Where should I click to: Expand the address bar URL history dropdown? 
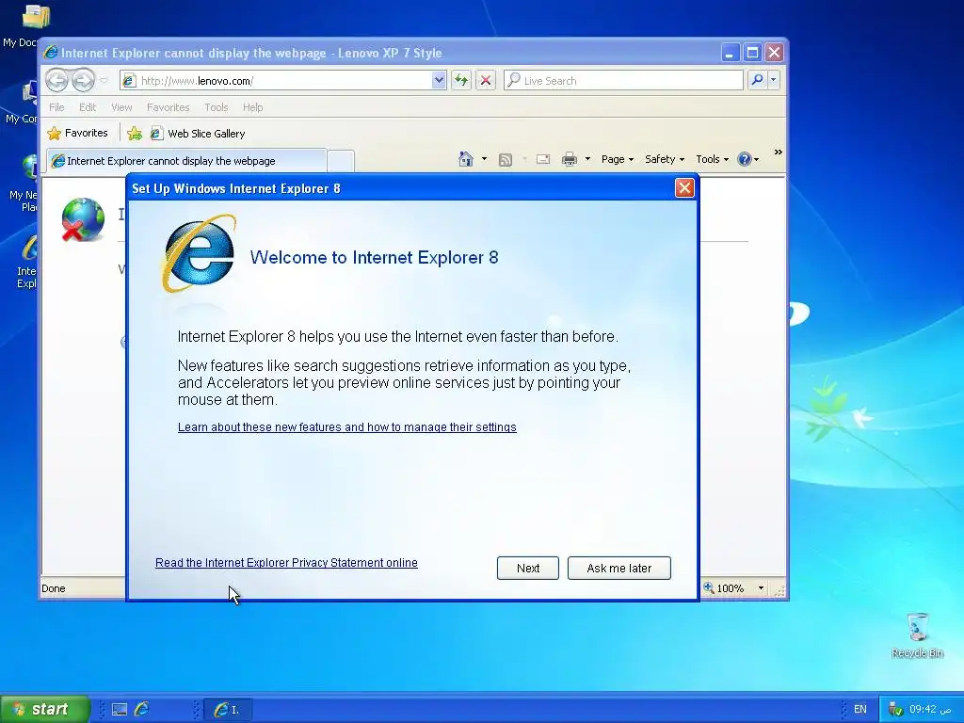439,81
